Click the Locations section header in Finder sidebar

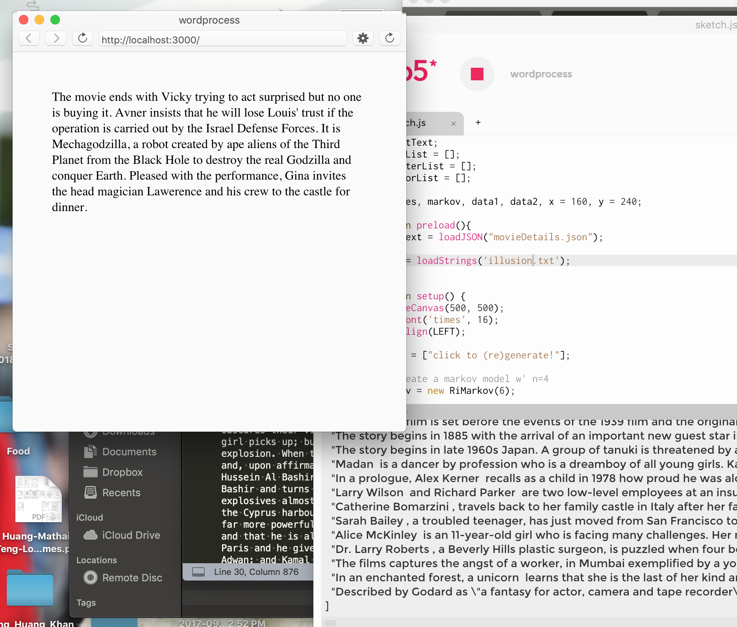96,560
